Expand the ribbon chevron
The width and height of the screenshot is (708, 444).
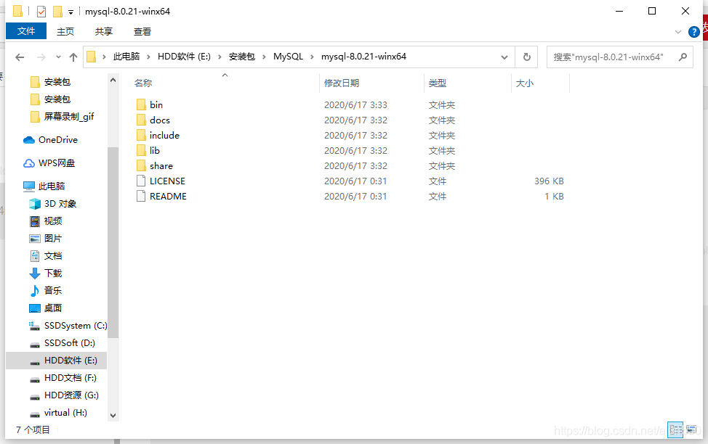click(x=677, y=32)
